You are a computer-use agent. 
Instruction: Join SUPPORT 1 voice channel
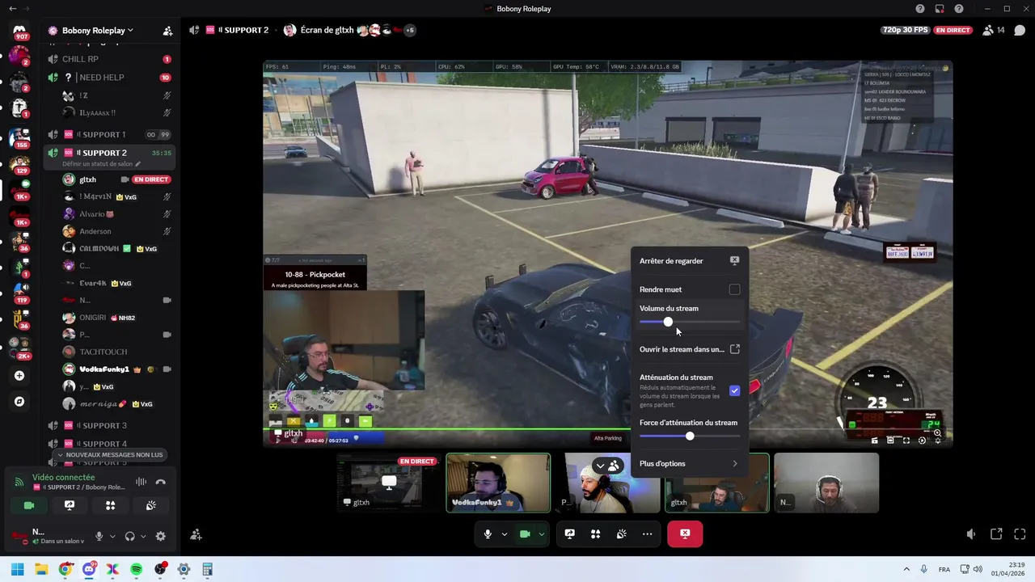point(109,135)
